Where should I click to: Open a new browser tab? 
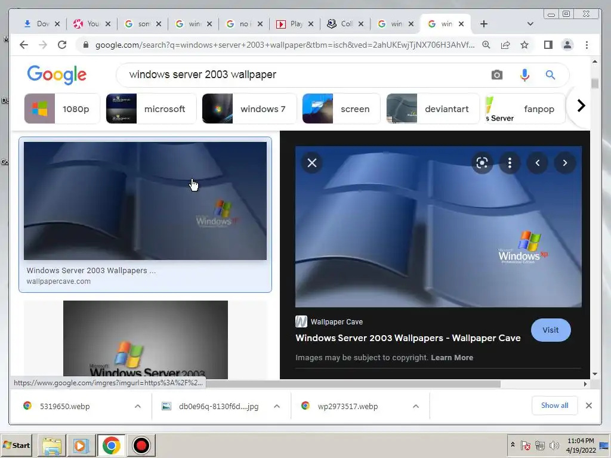[x=483, y=24]
